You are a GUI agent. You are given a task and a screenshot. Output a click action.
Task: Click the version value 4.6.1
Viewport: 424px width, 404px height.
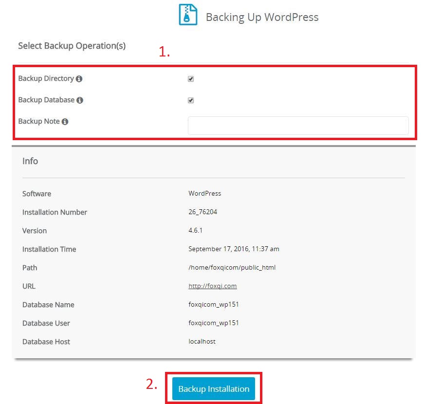[x=195, y=231]
